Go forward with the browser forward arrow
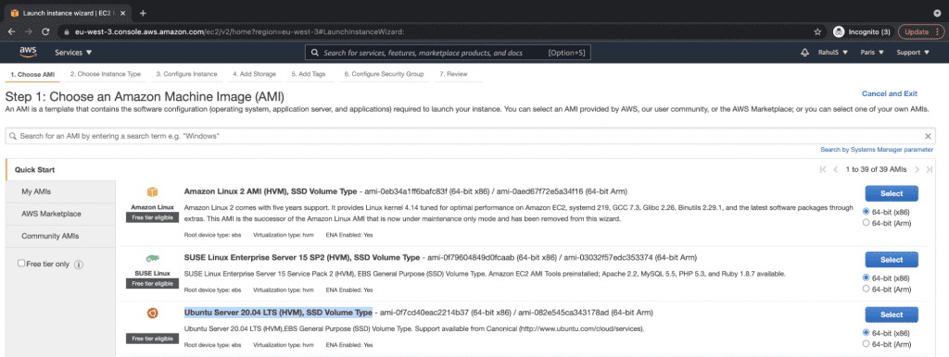 [x=29, y=31]
